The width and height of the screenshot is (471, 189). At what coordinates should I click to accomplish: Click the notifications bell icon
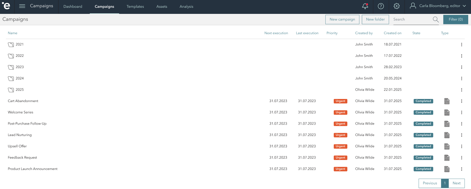pyautogui.click(x=365, y=6)
